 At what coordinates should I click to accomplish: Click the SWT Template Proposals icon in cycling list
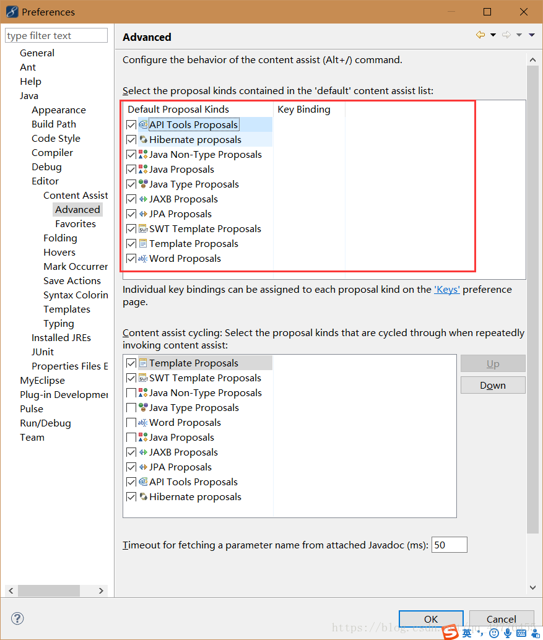pyautogui.click(x=143, y=378)
